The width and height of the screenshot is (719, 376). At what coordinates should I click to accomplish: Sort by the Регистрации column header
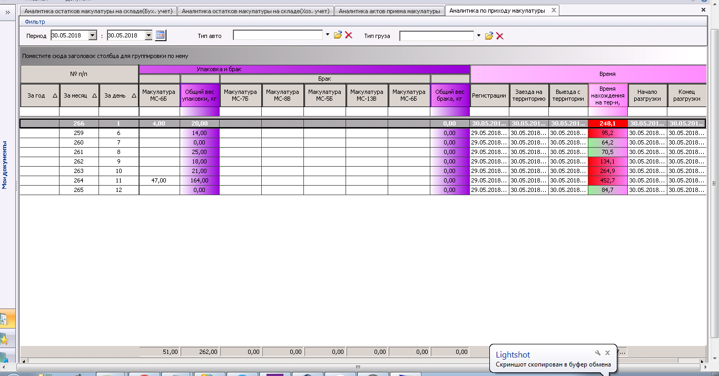click(x=489, y=95)
